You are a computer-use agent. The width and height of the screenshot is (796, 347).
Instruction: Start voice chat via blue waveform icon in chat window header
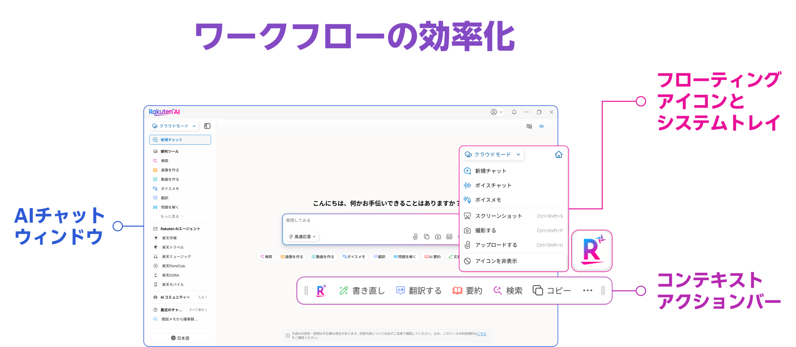point(542,126)
